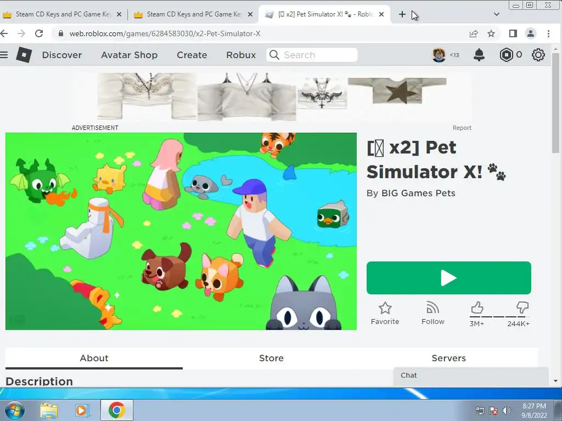Open the Roblox settings gear

[538, 55]
